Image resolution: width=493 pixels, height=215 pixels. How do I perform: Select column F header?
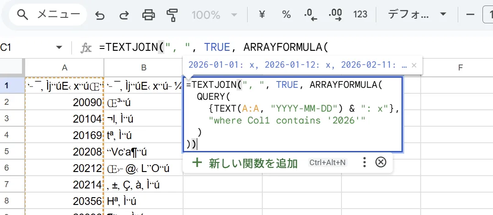[460, 68]
